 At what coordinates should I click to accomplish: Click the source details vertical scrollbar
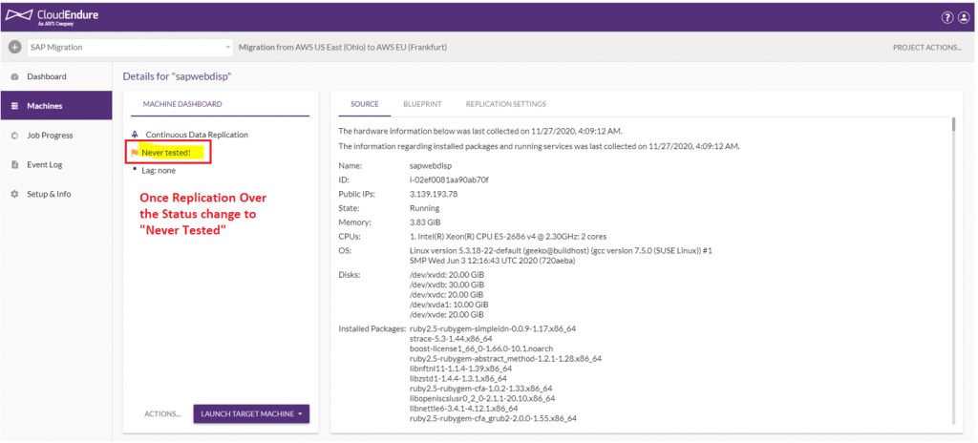(952, 125)
